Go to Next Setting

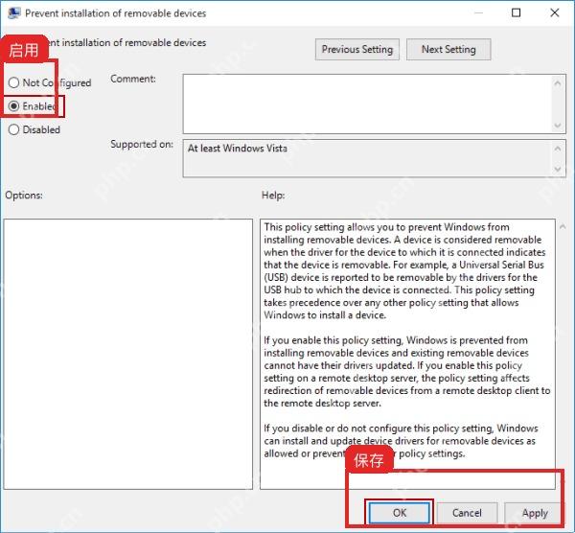(448, 49)
